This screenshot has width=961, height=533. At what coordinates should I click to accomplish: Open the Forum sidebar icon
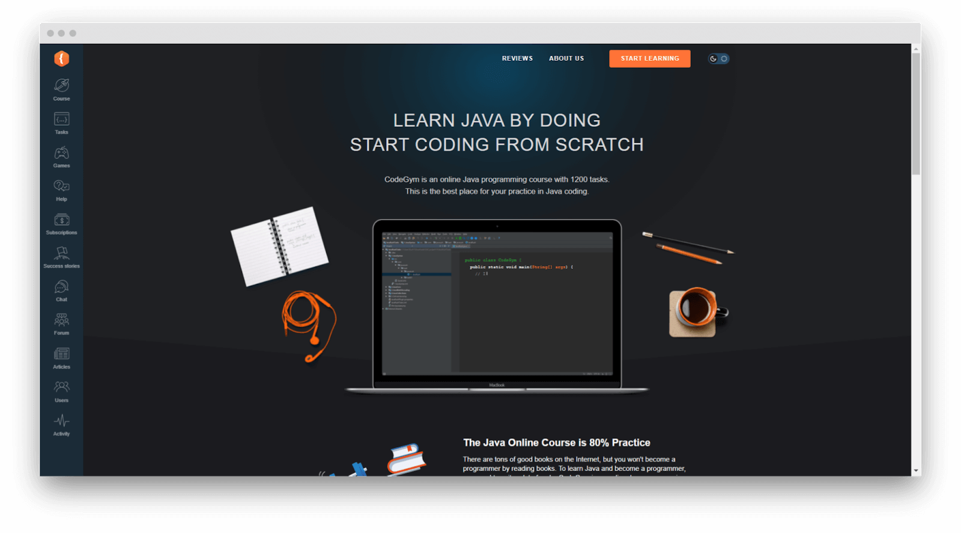point(61,320)
